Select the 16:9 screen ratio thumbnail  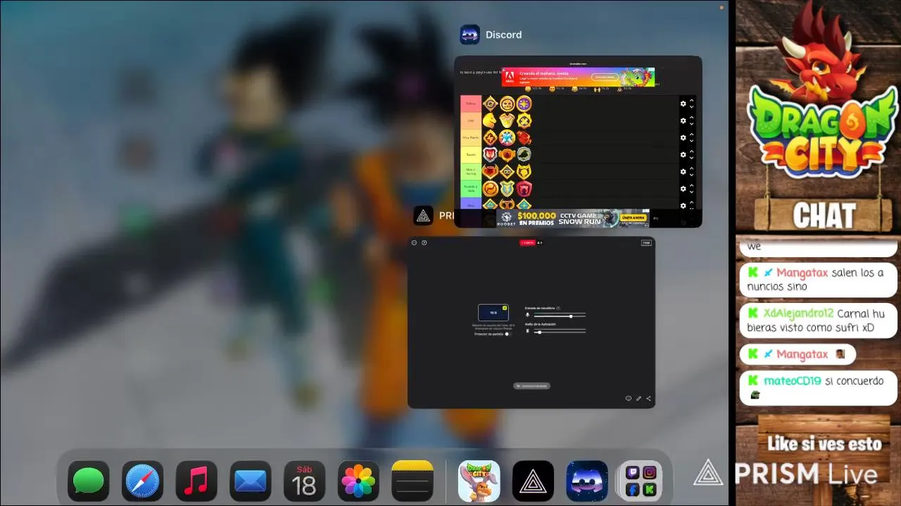pyautogui.click(x=493, y=313)
